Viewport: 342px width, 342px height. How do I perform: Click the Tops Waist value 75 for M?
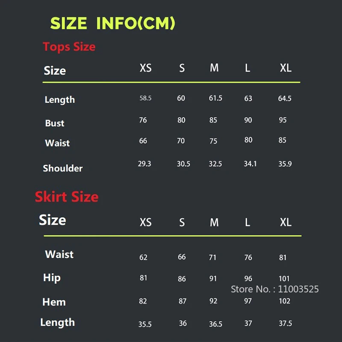pyautogui.click(x=213, y=141)
